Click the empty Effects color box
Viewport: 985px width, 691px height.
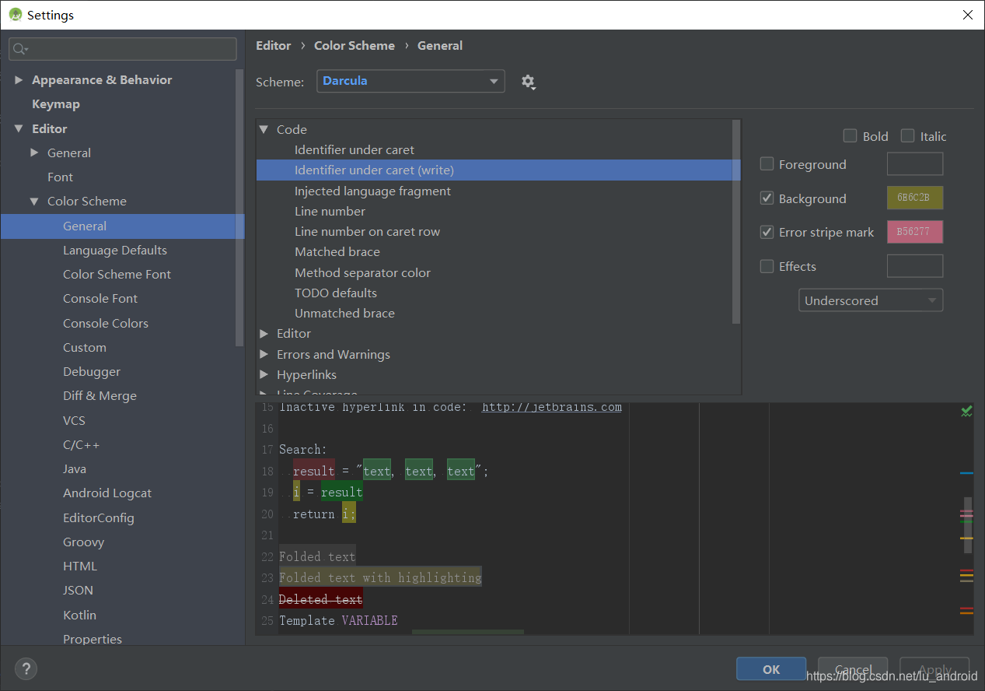pos(915,266)
